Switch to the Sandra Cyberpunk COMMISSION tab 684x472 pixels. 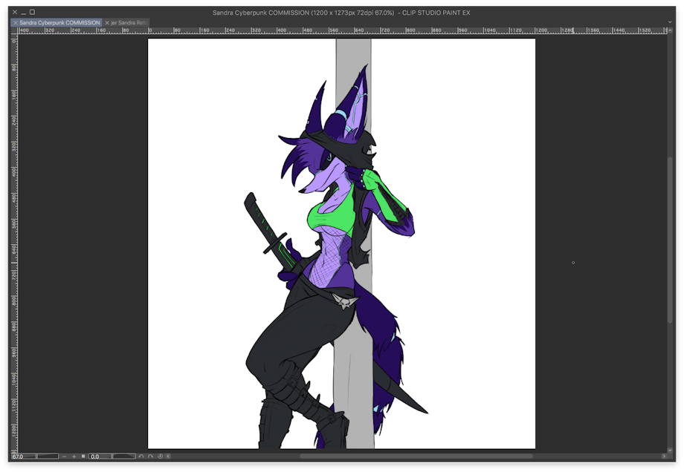(59, 23)
